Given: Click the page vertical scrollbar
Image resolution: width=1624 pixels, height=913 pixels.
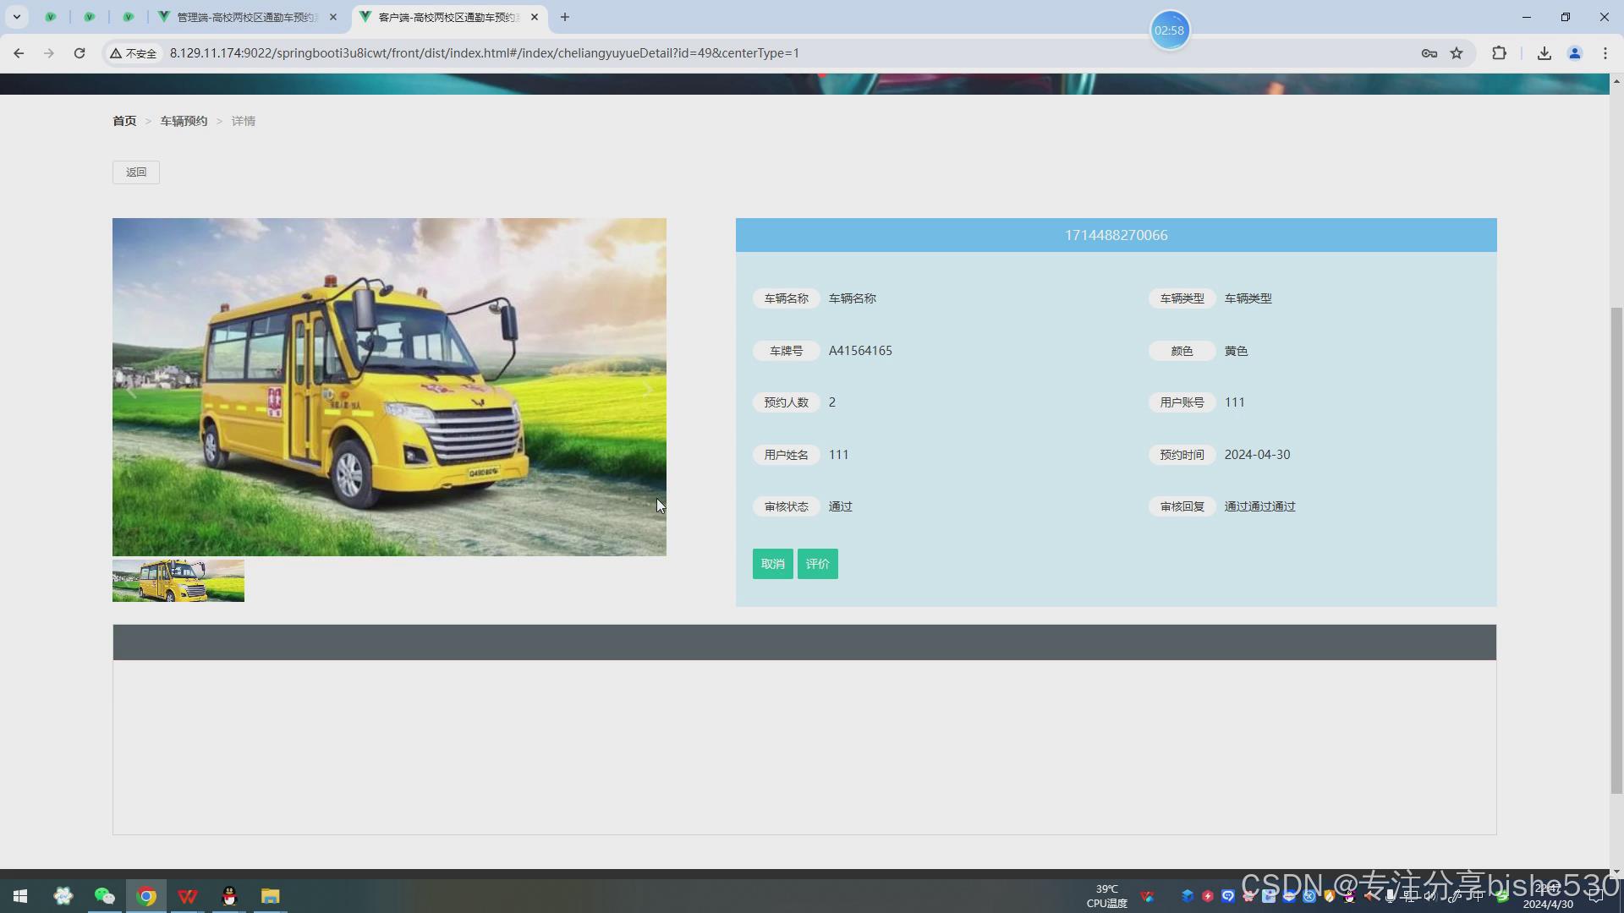Looking at the screenshot, I should (1616, 549).
